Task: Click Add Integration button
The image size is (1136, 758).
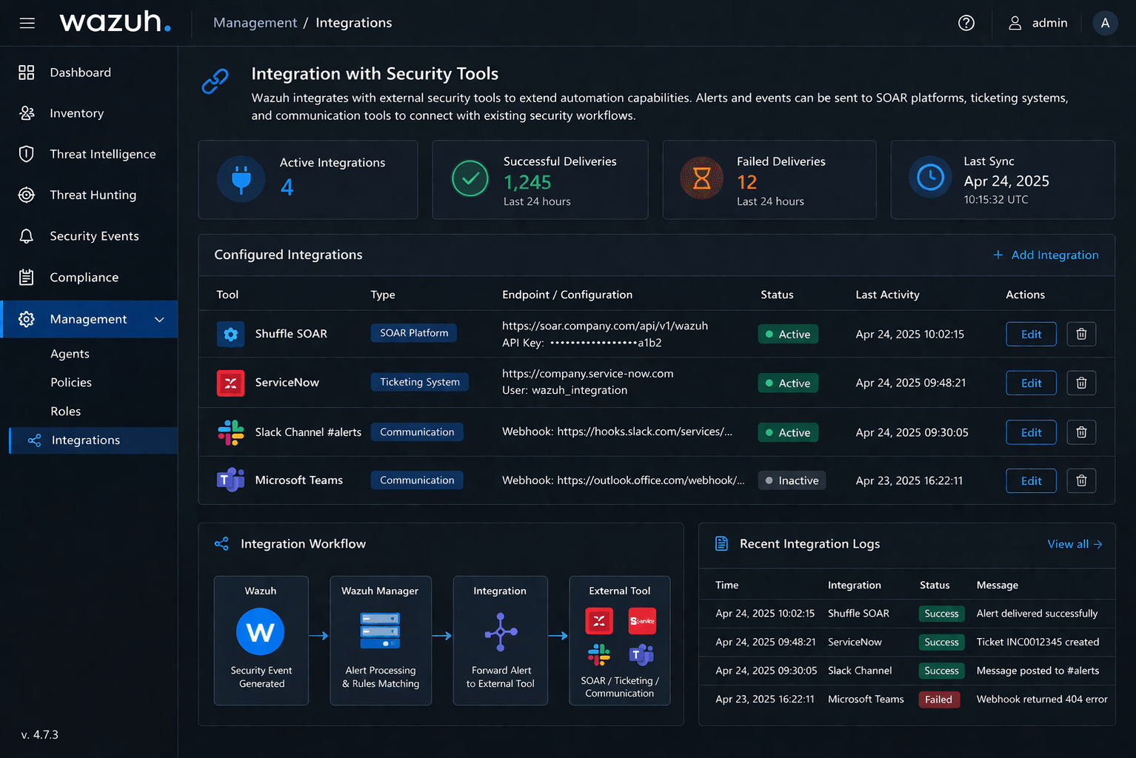Action: [x=1046, y=255]
